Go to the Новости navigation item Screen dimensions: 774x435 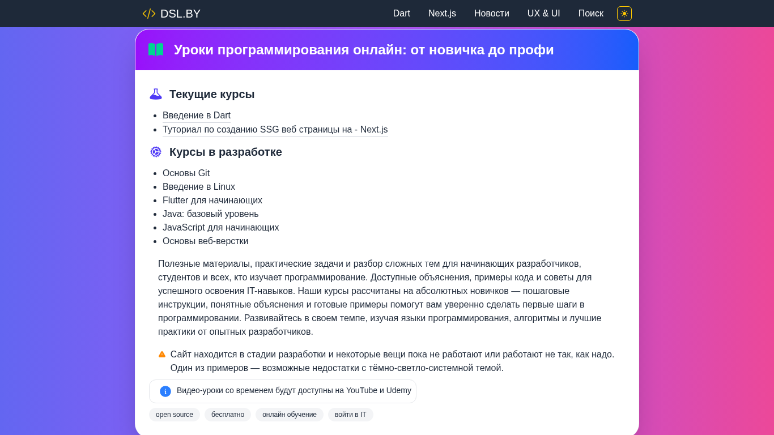tap(492, 14)
